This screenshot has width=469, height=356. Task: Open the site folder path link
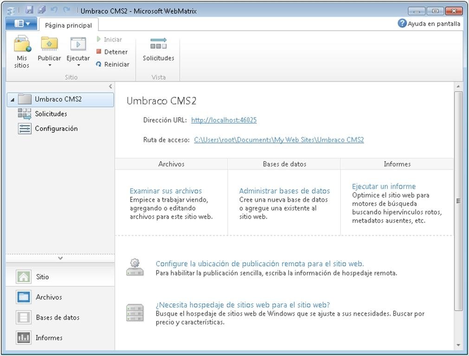coord(279,140)
